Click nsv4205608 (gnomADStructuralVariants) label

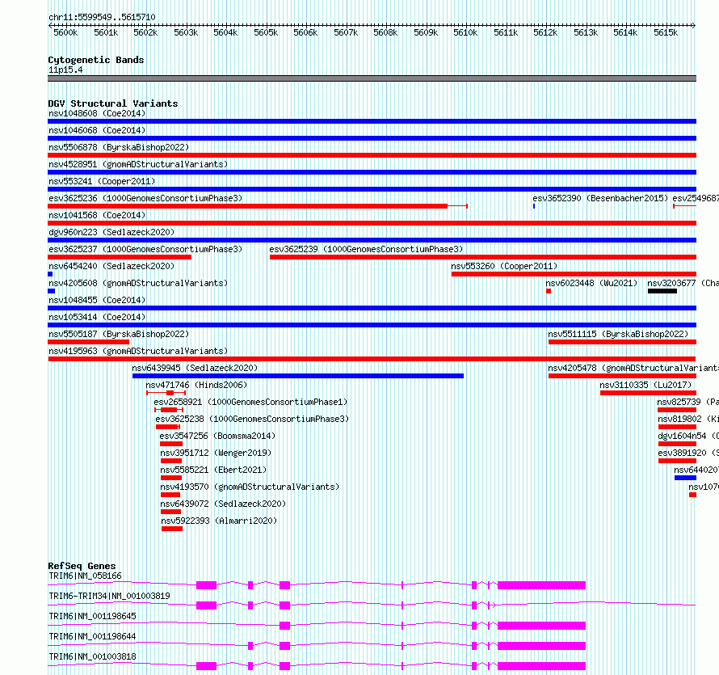[x=138, y=283]
